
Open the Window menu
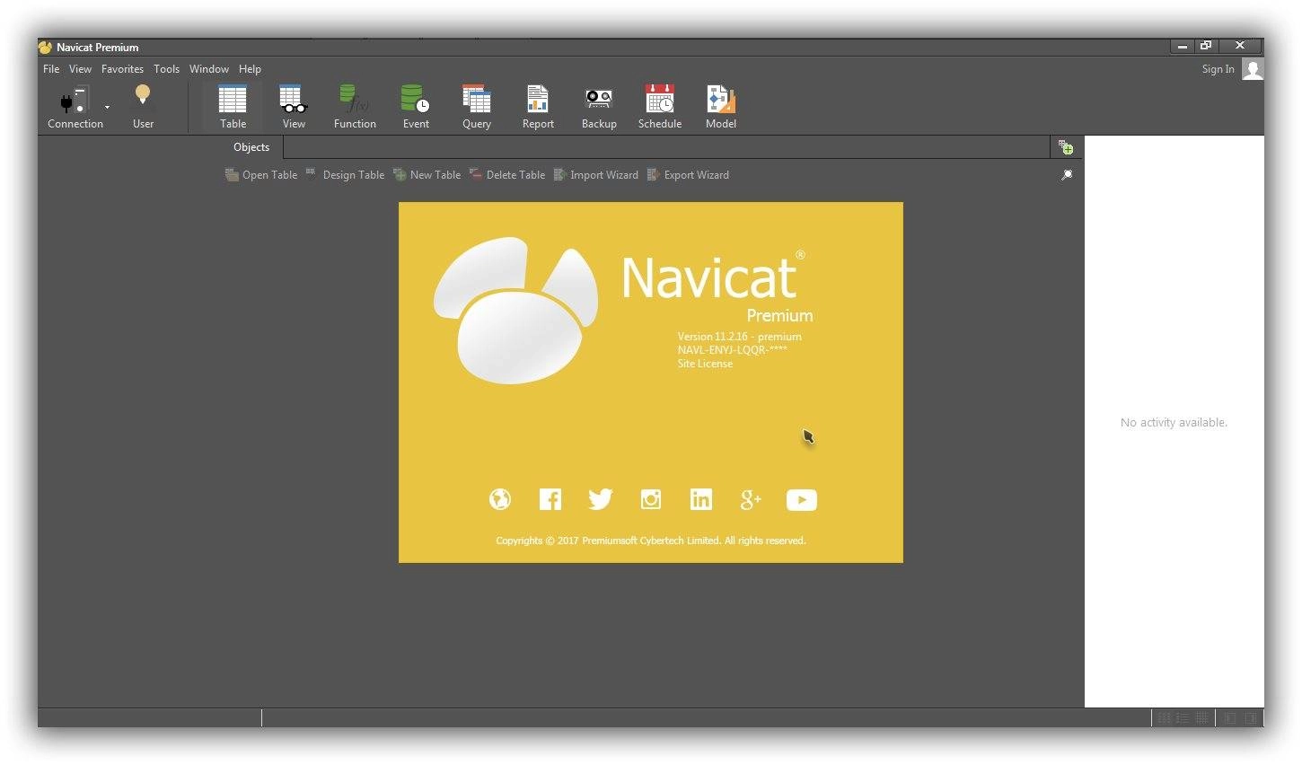pos(209,69)
